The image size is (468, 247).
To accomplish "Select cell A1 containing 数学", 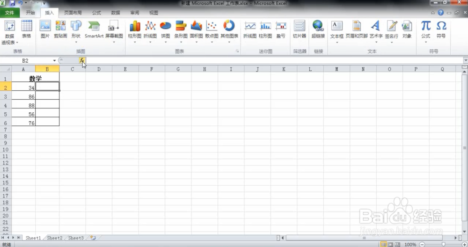I will click(35, 78).
